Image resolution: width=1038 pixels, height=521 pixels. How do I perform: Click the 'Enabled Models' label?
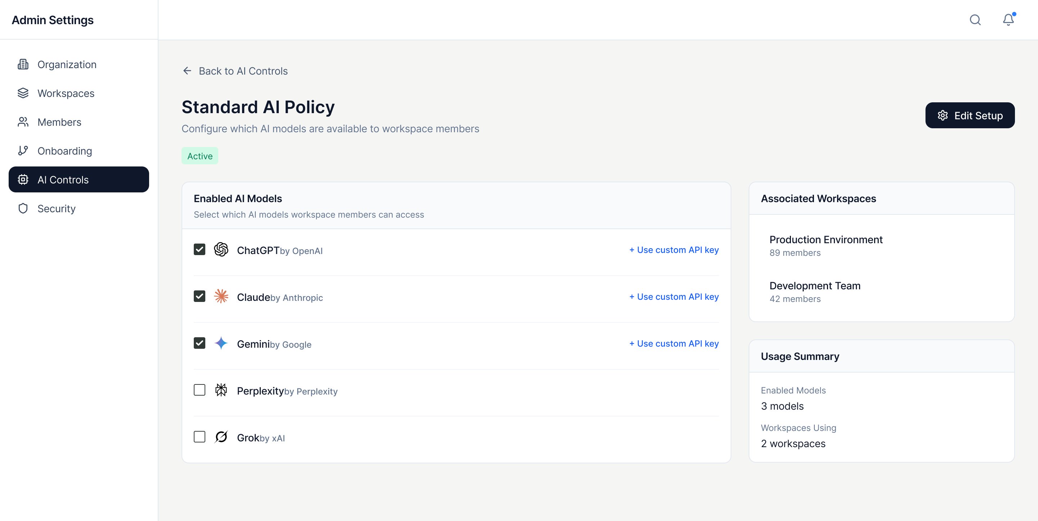793,390
